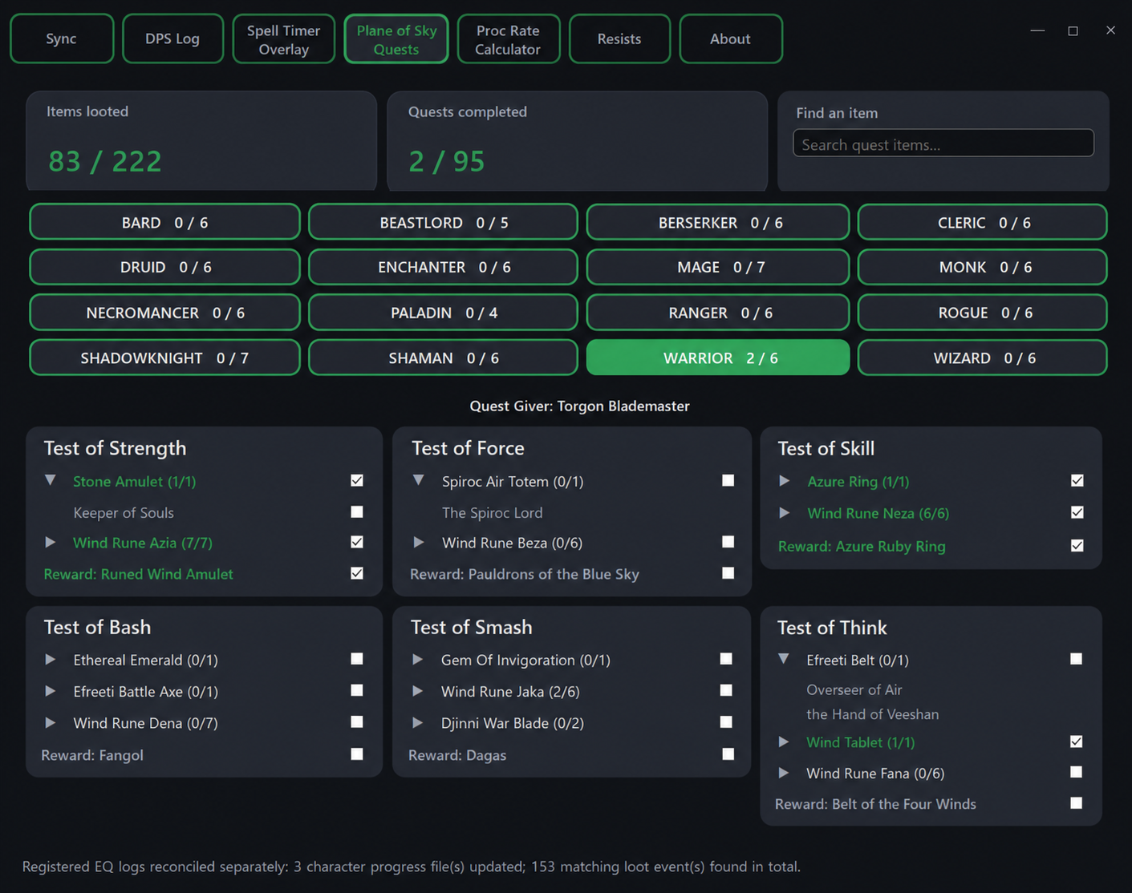Collapse the Stone Amulet item

tap(50, 480)
